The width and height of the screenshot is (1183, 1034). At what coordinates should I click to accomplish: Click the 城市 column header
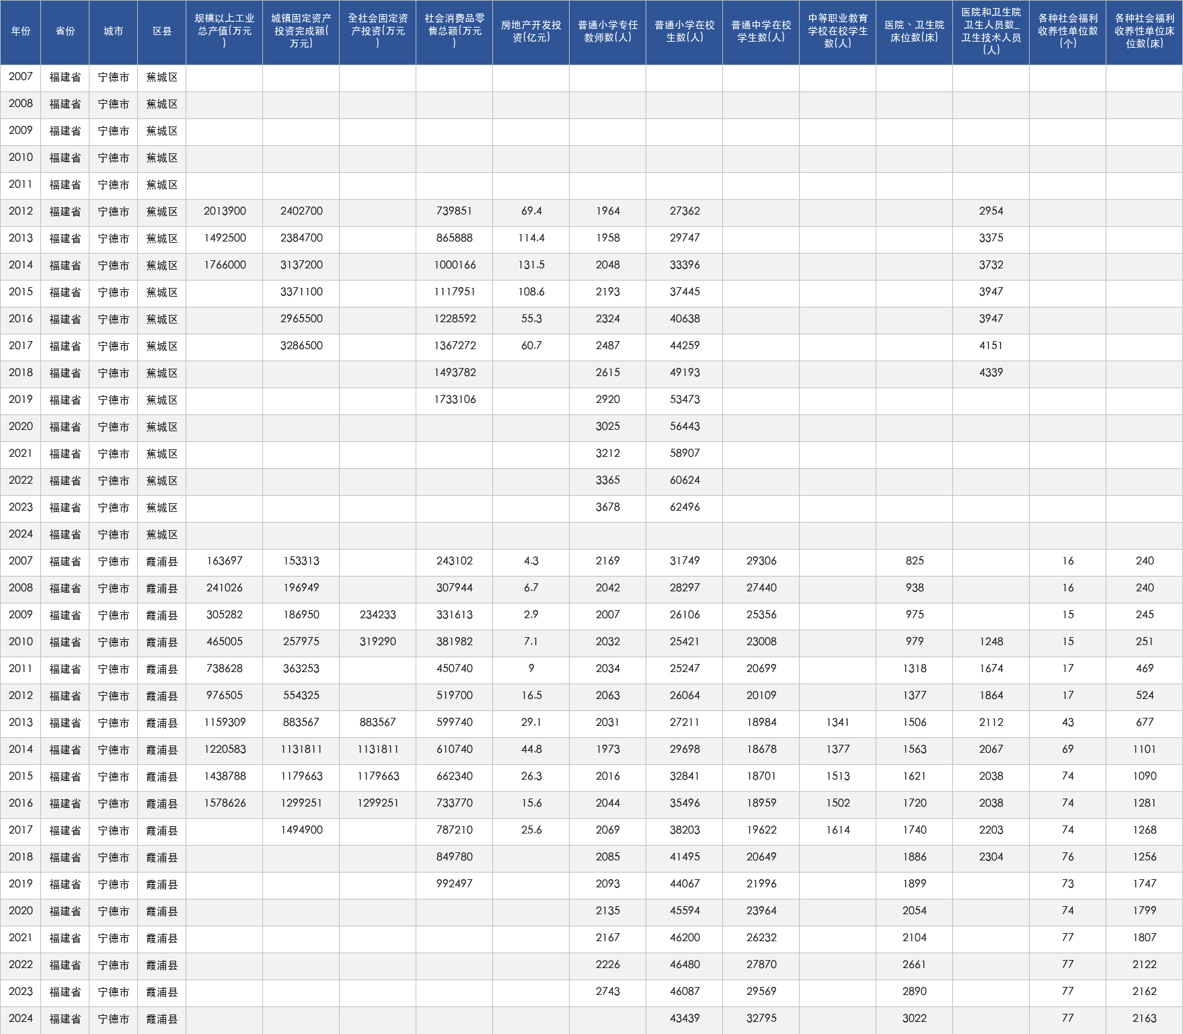tap(113, 32)
